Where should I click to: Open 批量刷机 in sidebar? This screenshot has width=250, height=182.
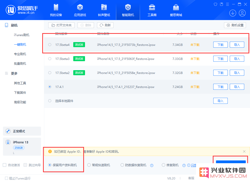pyautogui.click(x=20, y=64)
